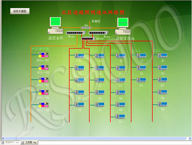Click the B3 device under BZL4
The width and height of the screenshot is (192, 145).
point(141,80)
